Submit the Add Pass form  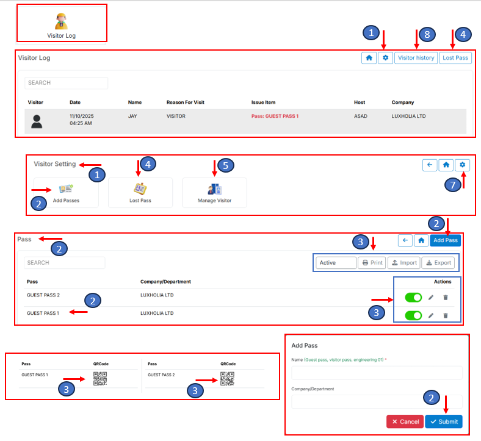click(x=443, y=421)
